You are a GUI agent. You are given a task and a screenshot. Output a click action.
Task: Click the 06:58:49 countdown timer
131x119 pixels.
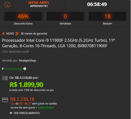(97, 4)
